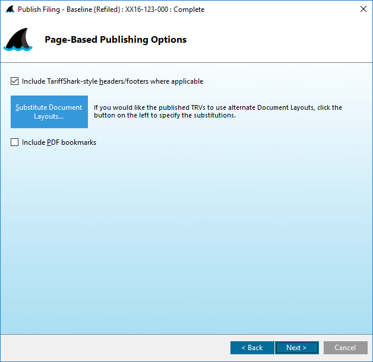Click 'Include TariffShark-style headers/footers where applicable' label text
The image size is (373, 362).
click(112, 81)
